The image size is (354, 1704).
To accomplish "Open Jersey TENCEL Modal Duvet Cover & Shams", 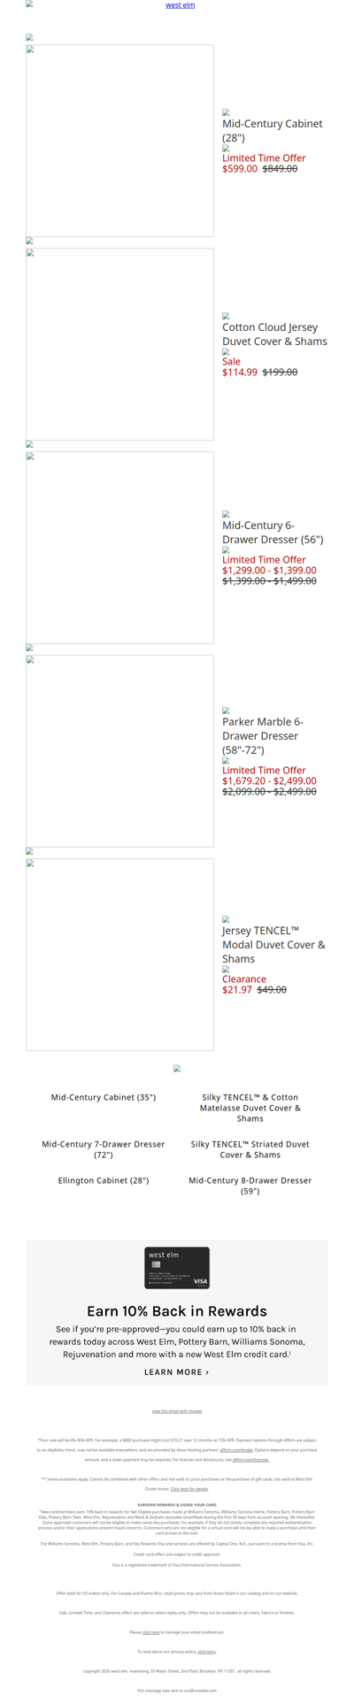I will pos(273,945).
